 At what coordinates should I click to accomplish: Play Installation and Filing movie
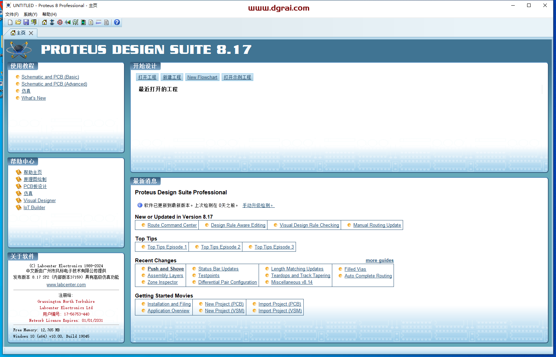pos(169,304)
